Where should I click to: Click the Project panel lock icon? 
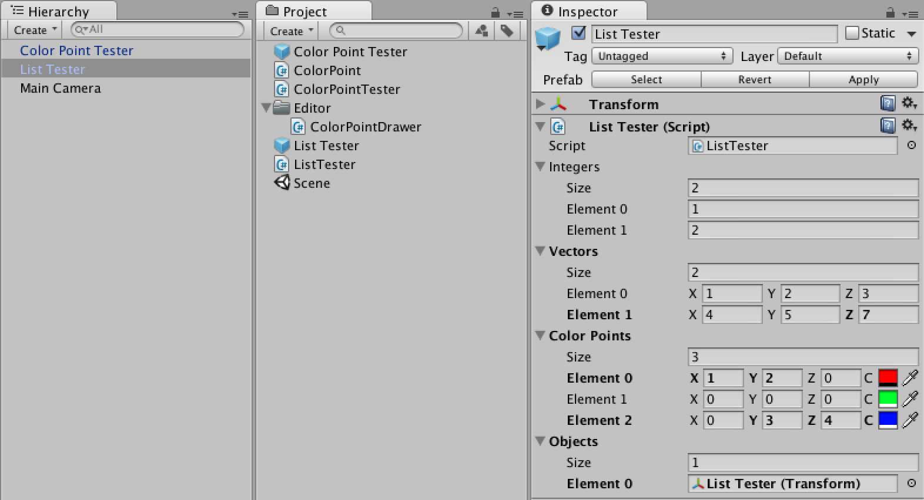tap(496, 12)
